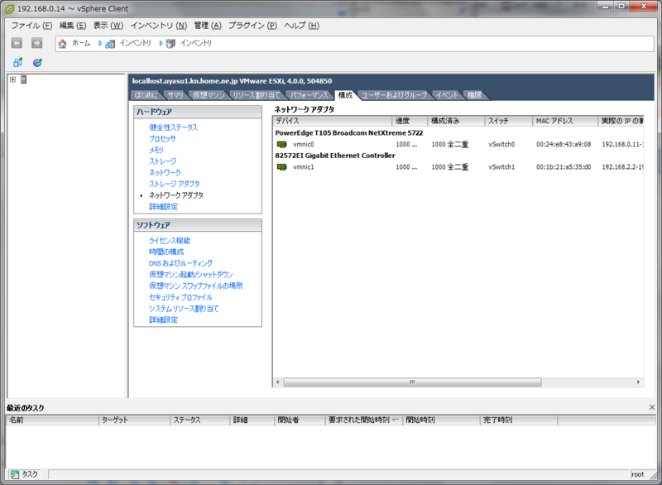The width and height of the screenshot is (662, 485).
Task: Open the インベントリ (N) menu
Action: tap(159, 26)
